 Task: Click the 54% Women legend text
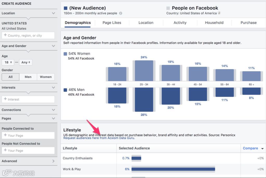pos(79,54)
